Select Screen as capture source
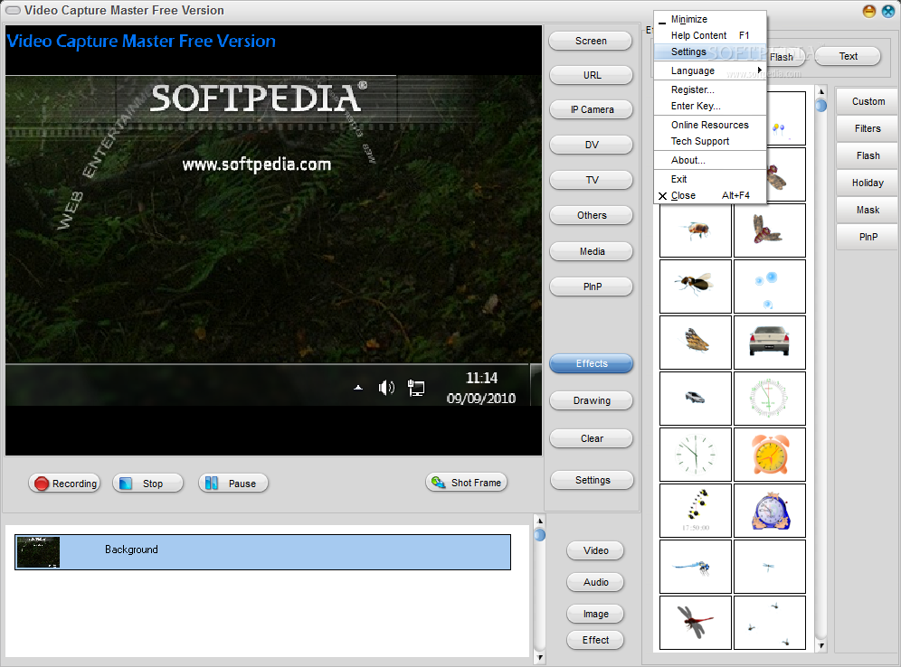 (x=591, y=41)
